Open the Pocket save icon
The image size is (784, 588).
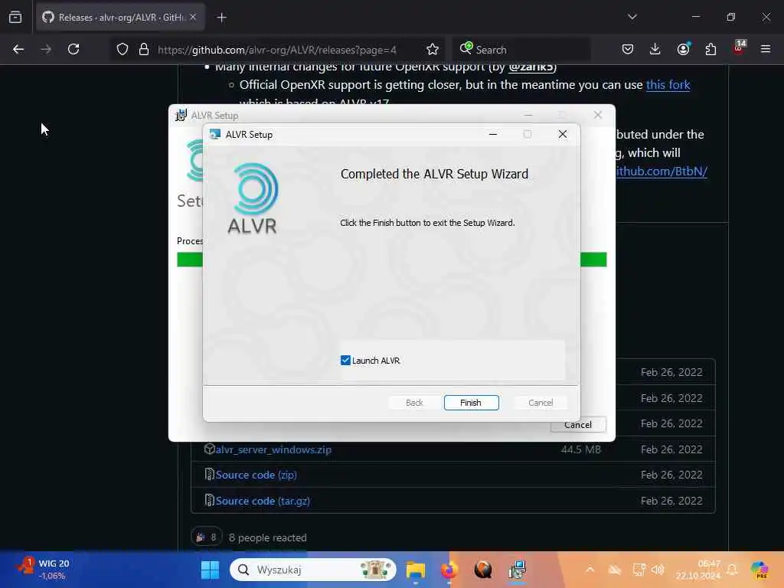tap(628, 49)
